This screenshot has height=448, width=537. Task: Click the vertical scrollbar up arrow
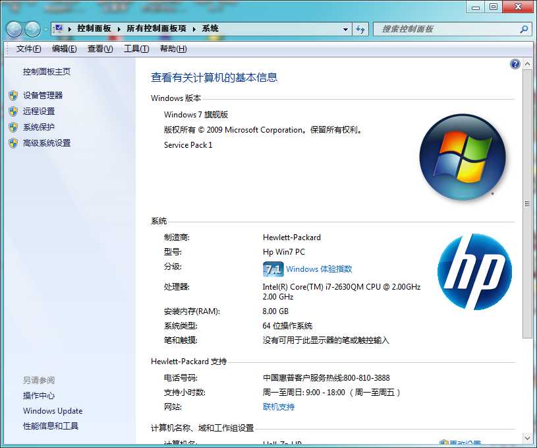point(527,64)
